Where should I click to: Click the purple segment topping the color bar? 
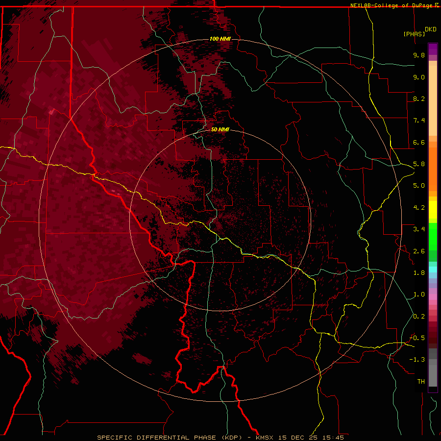pos(433,49)
